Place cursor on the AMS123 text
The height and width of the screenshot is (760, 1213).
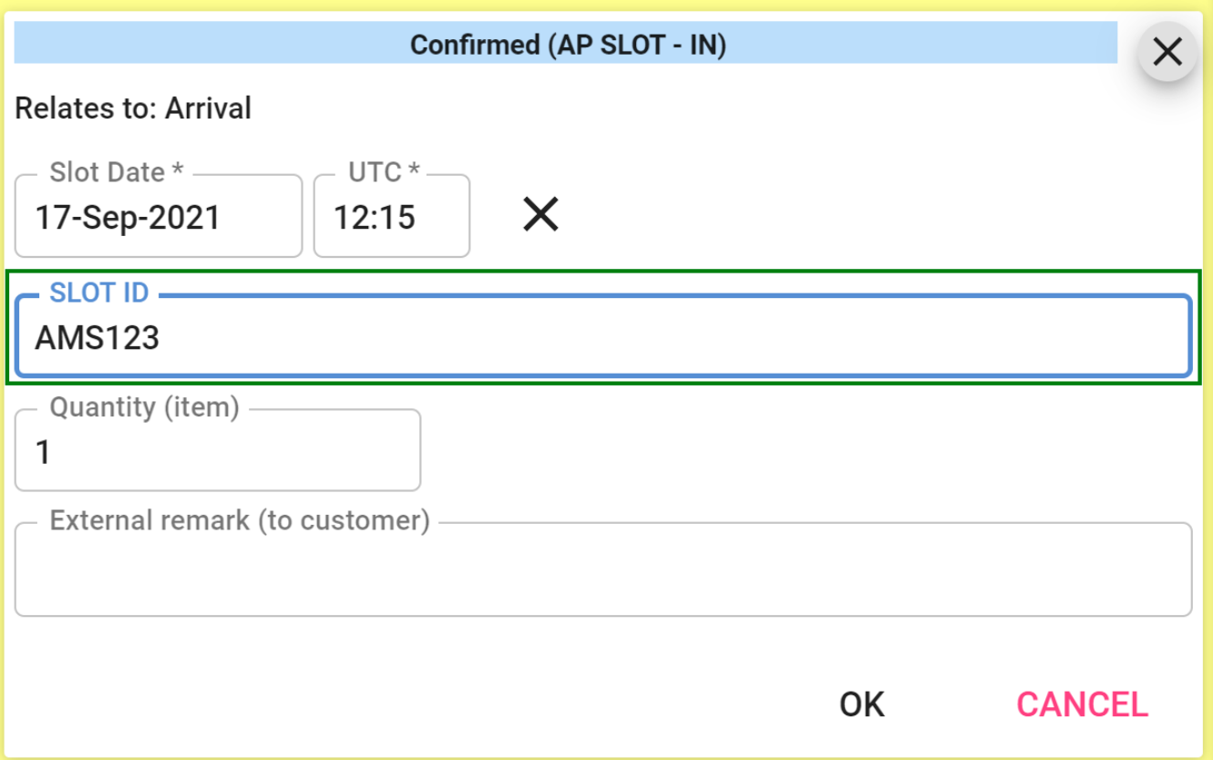click(98, 338)
